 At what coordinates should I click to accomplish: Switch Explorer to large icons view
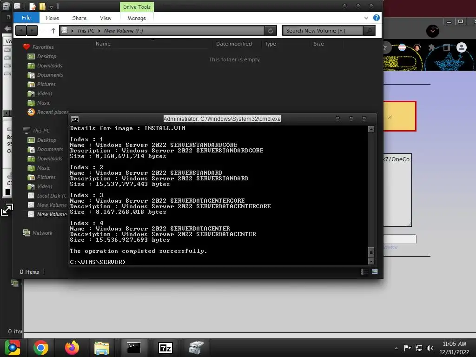click(x=375, y=271)
